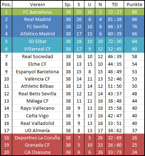Click the SD Eibar cell
Screen dimensions: 145x156
tap(38, 41)
